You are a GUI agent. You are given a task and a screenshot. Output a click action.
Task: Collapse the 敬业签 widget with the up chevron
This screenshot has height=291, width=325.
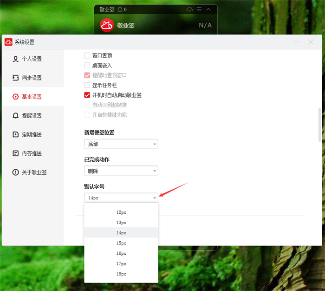208,9
